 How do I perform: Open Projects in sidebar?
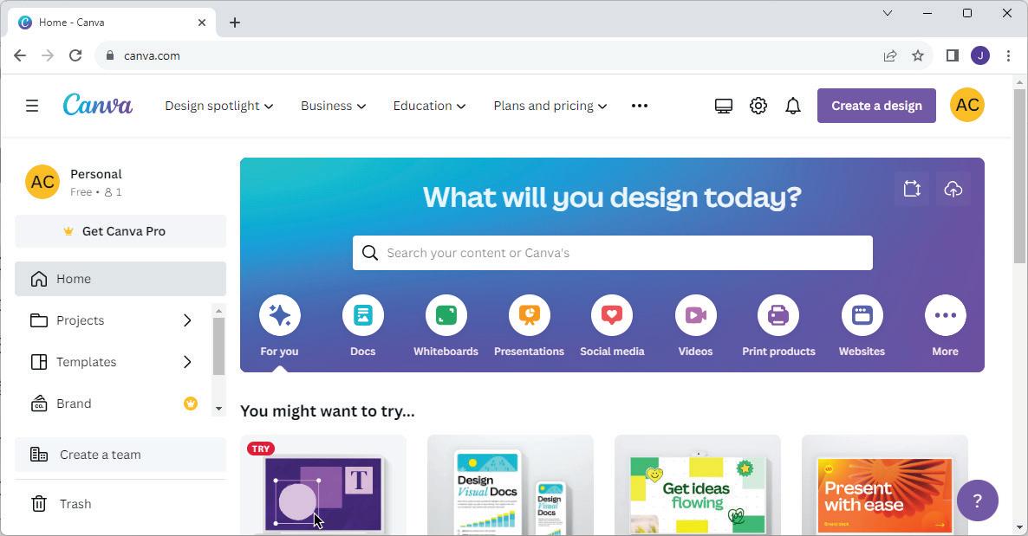[x=113, y=320]
